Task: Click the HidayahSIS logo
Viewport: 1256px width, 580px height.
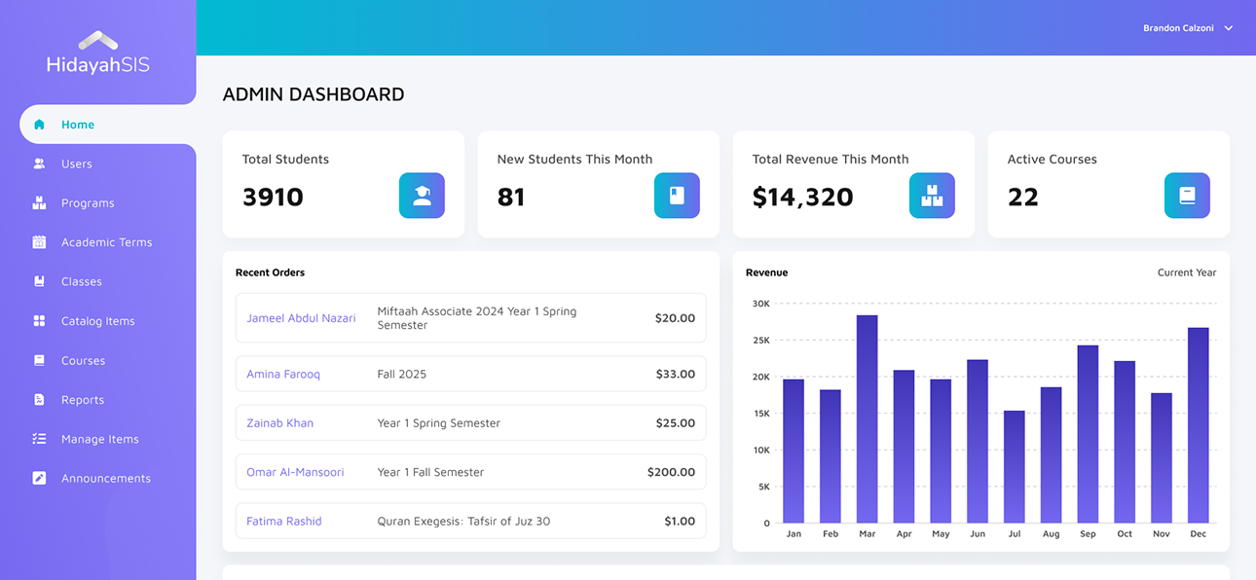Action: pos(97,54)
